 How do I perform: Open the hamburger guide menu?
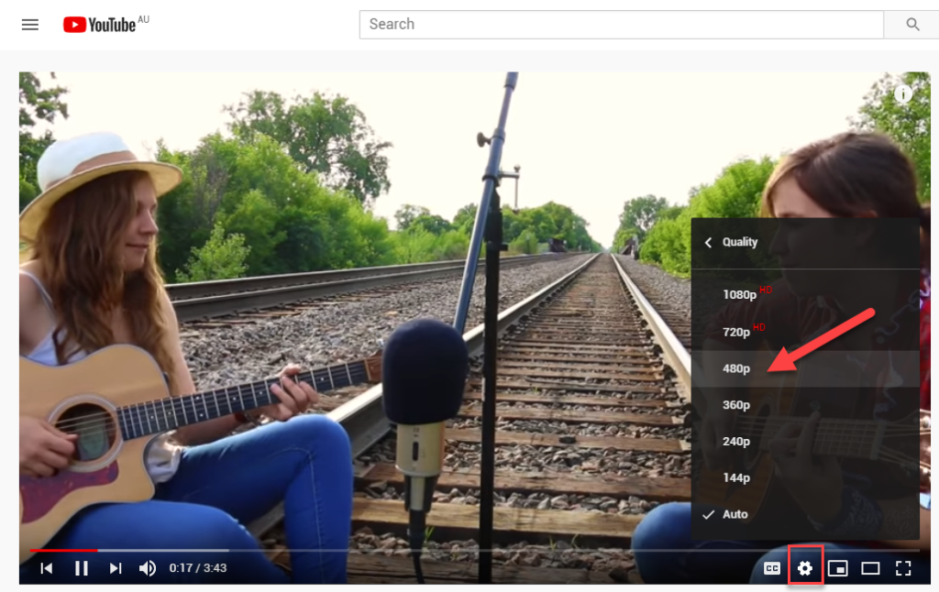pos(30,25)
